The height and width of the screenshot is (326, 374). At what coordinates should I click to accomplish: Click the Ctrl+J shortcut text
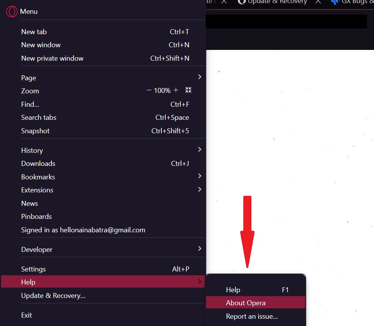[180, 164]
